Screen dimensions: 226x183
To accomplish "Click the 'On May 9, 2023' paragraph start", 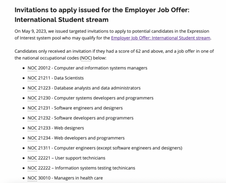I will [31, 31].
